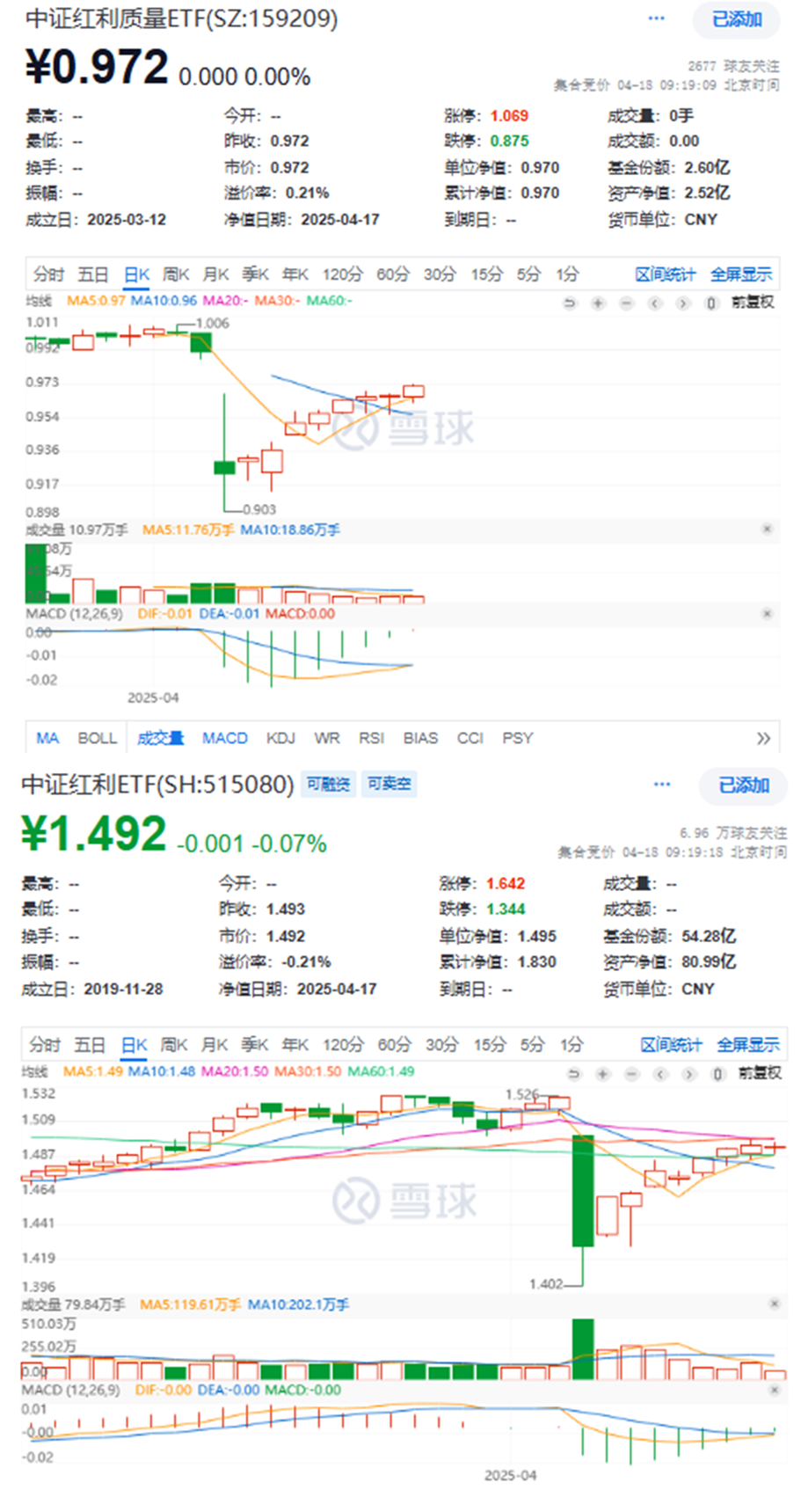
Task: Zoom in on the 159209 K-line chart
Action: tap(598, 303)
